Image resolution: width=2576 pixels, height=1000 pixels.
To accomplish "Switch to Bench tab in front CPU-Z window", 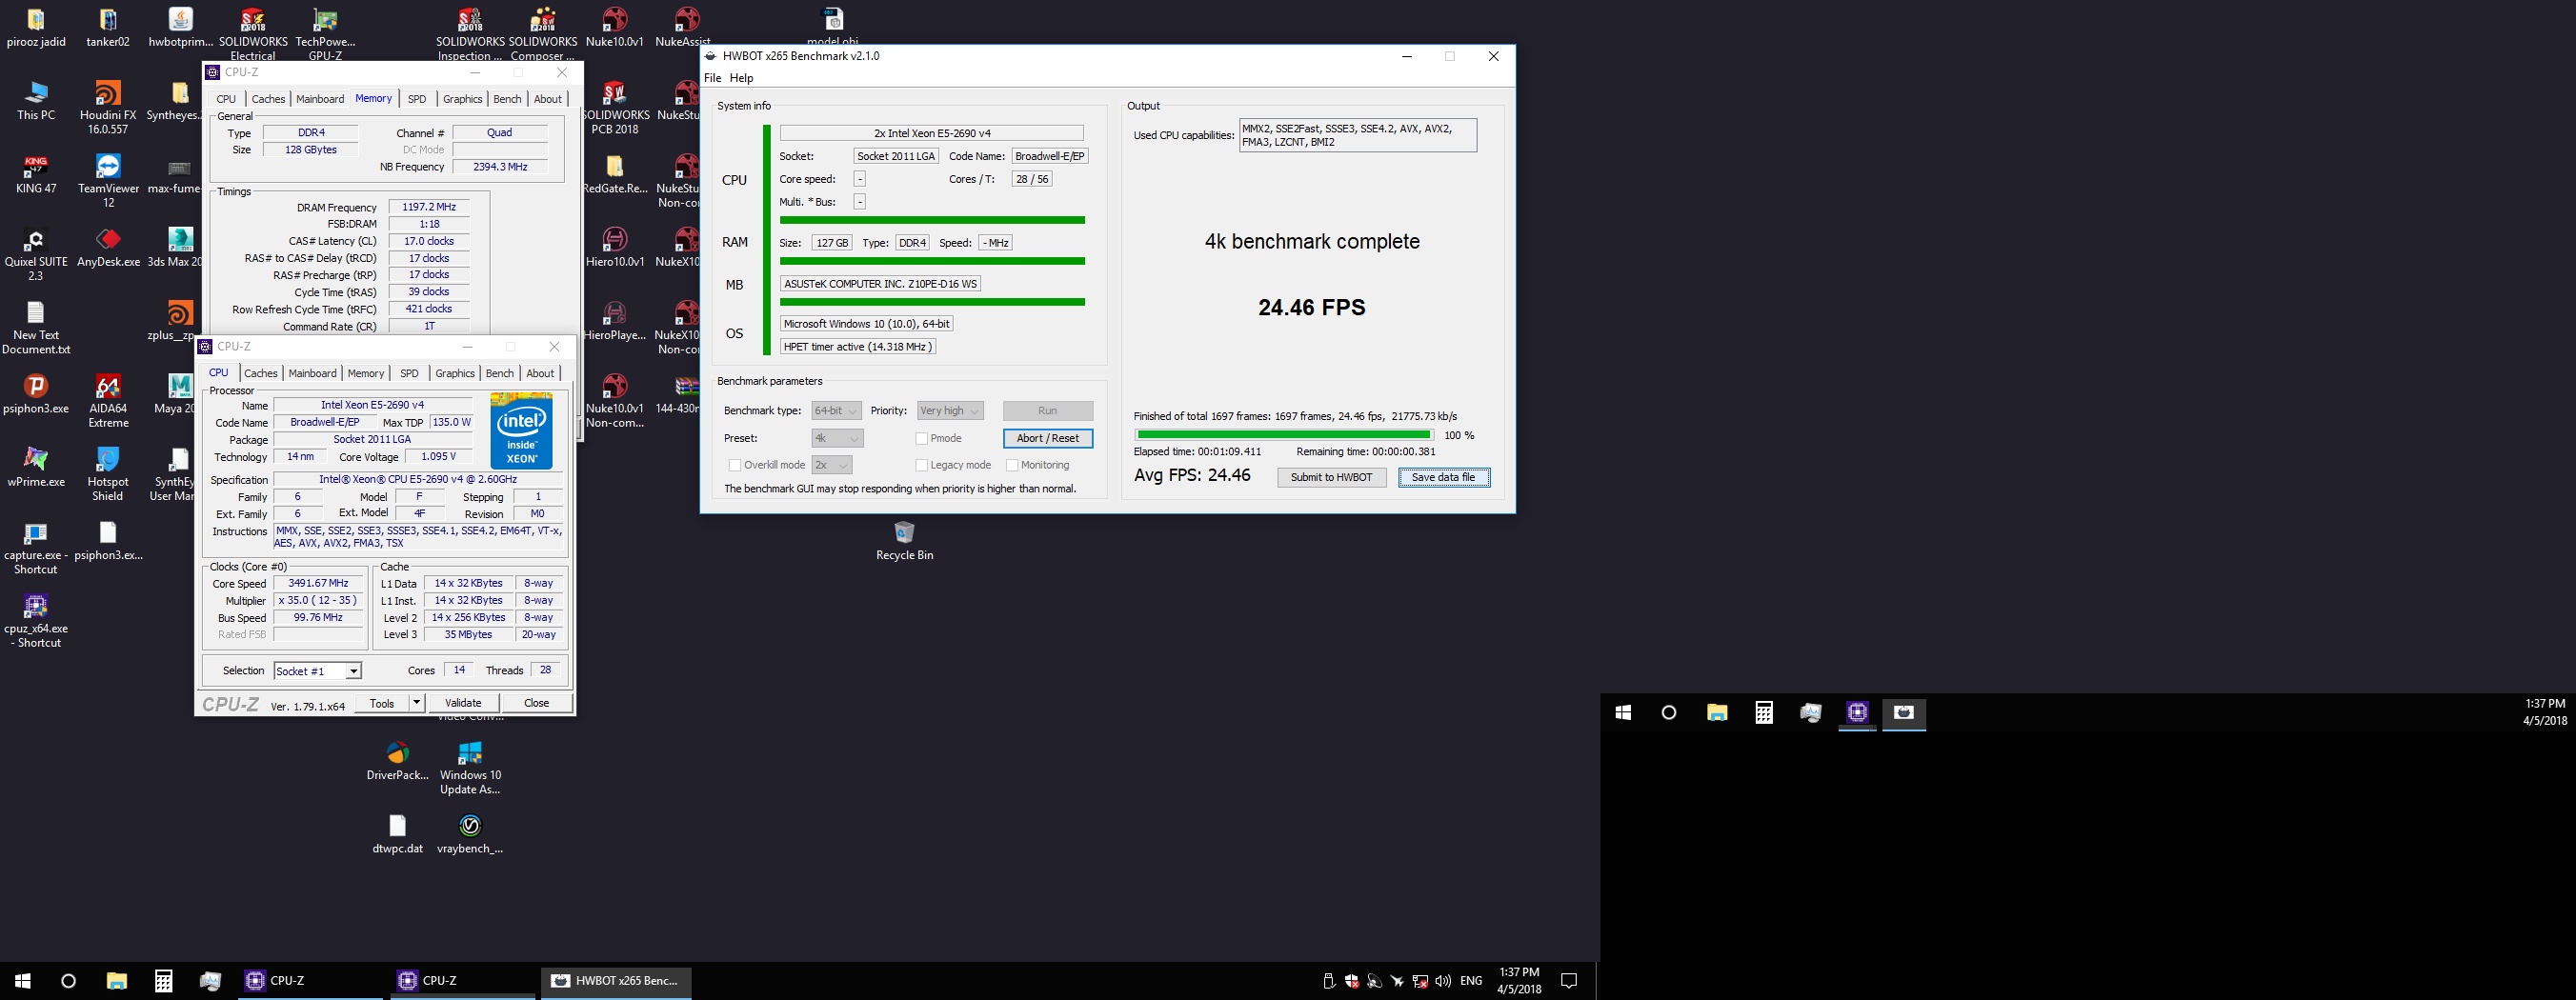I will [499, 373].
